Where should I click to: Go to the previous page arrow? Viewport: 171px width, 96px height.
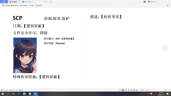(6, 48)
